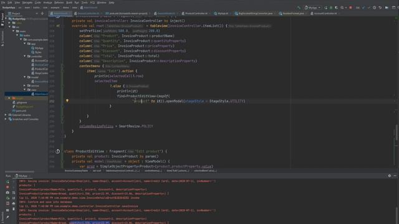Viewport: 399px width, 224px height.
Task: Click the intention light bulb in gutter
Action: 67,101
